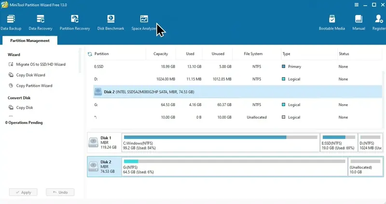
Task: Start the Disk Benchmark tool
Action: (x=110, y=22)
